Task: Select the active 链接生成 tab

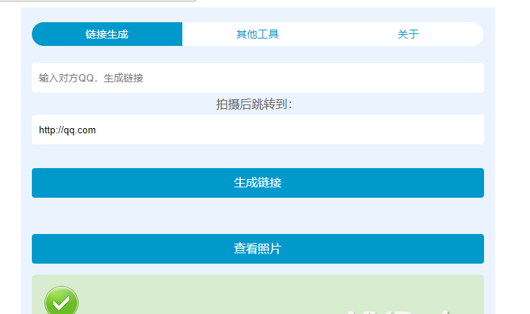Action: coord(107,34)
